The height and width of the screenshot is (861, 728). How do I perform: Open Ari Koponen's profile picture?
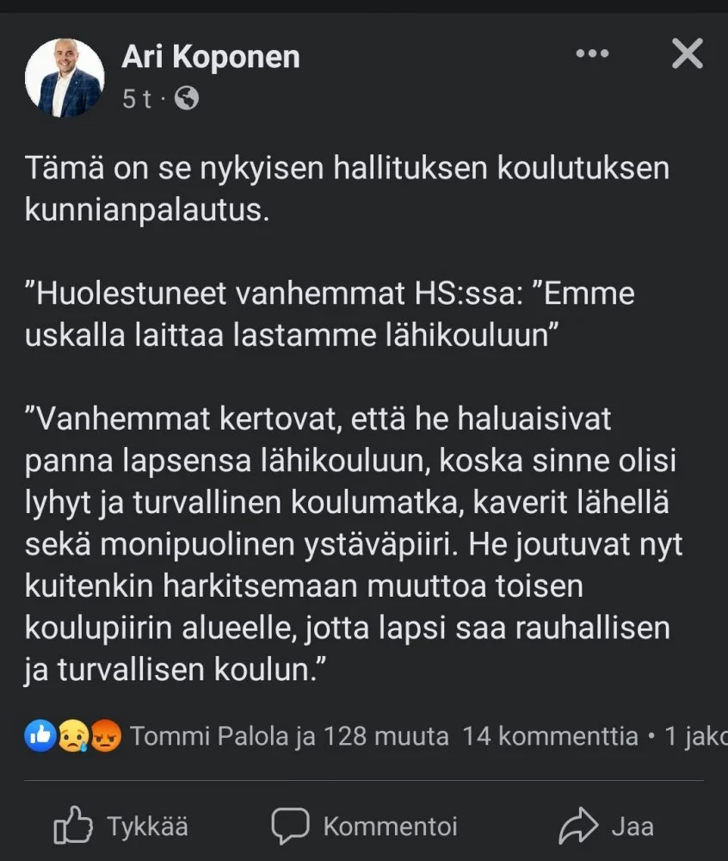pos(65,77)
